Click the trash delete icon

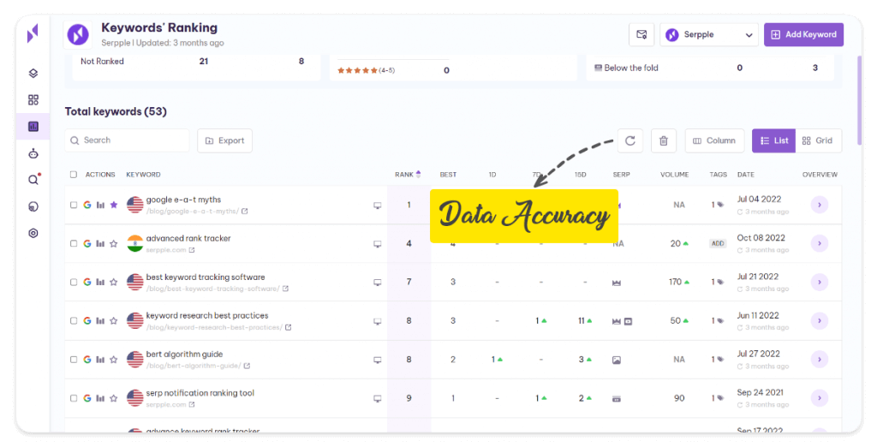664,140
